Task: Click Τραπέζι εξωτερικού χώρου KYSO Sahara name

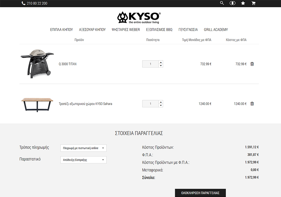Action: tap(85, 104)
